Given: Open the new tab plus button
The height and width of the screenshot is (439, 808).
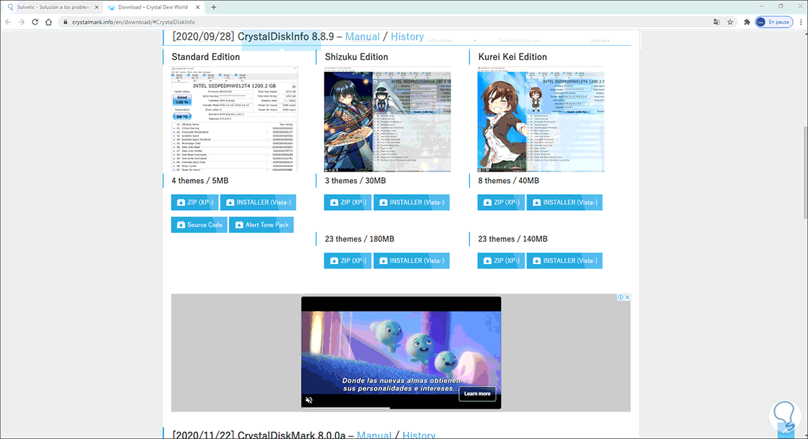Looking at the screenshot, I should click(214, 7).
